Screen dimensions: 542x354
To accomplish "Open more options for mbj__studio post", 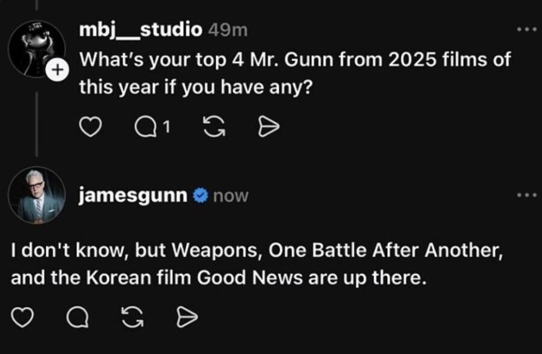I will 526,29.
